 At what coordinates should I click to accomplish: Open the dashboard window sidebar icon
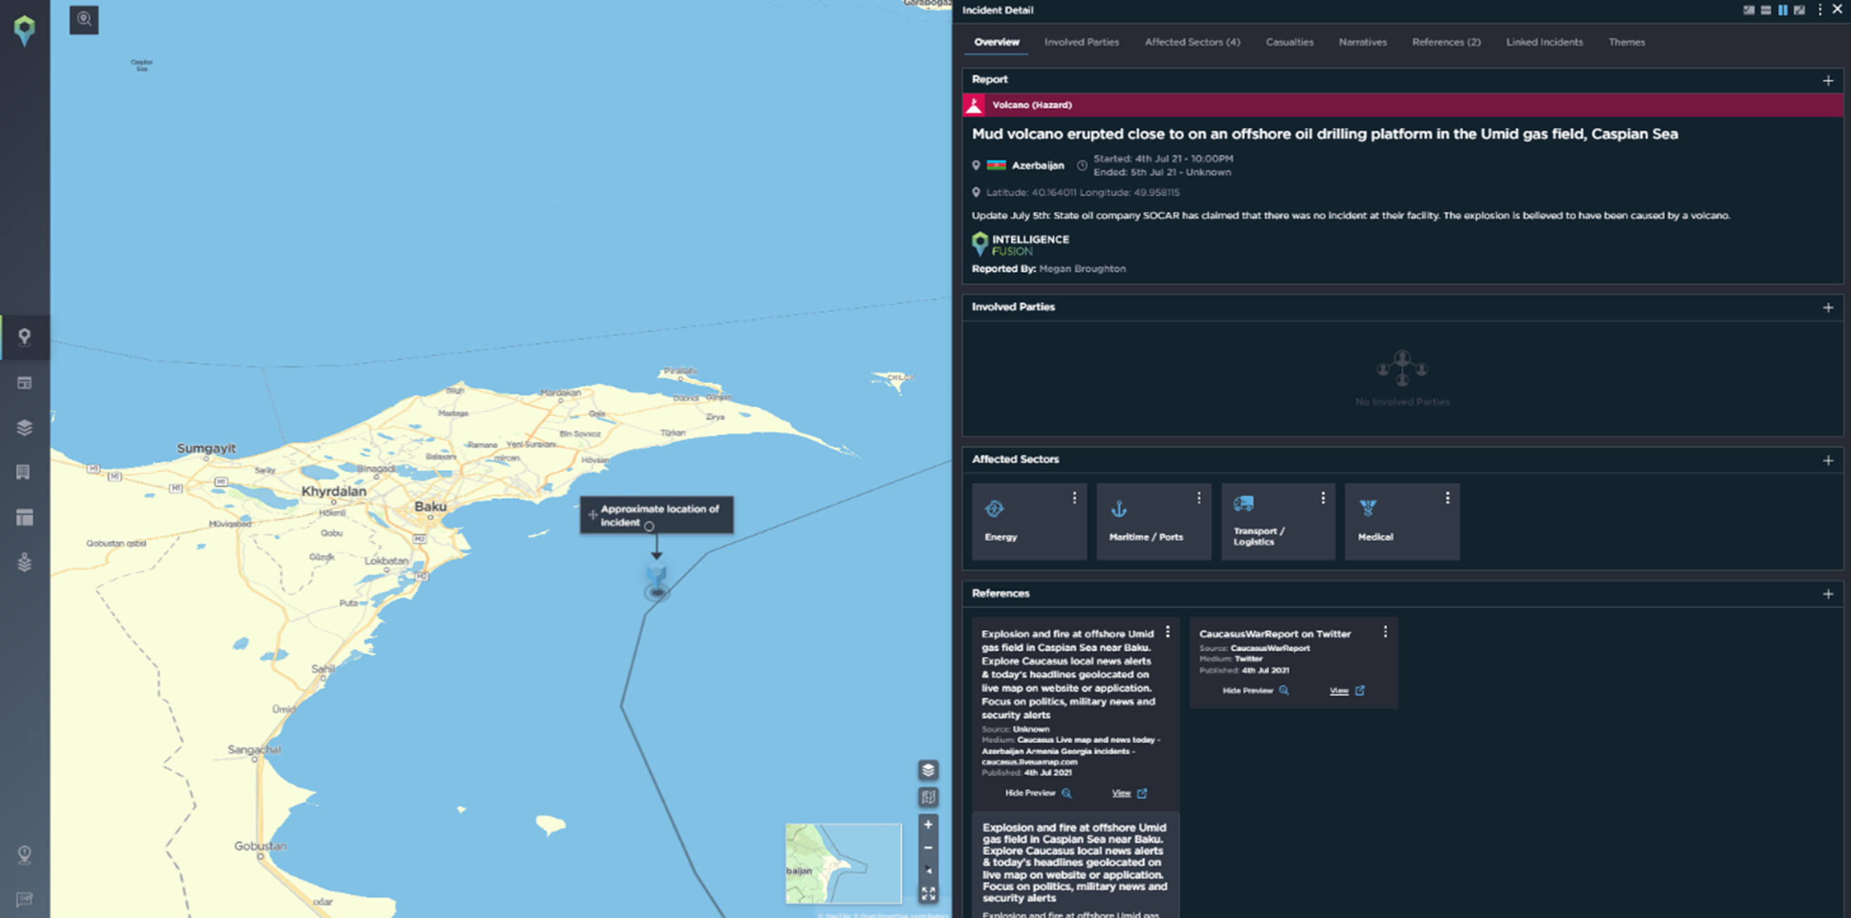[x=25, y=382]
